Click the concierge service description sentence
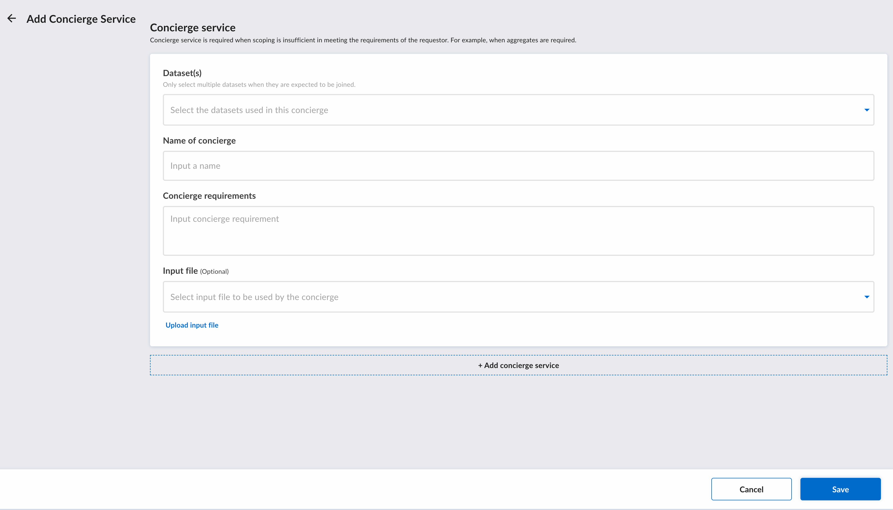The image size is (893, 510). 363,40
